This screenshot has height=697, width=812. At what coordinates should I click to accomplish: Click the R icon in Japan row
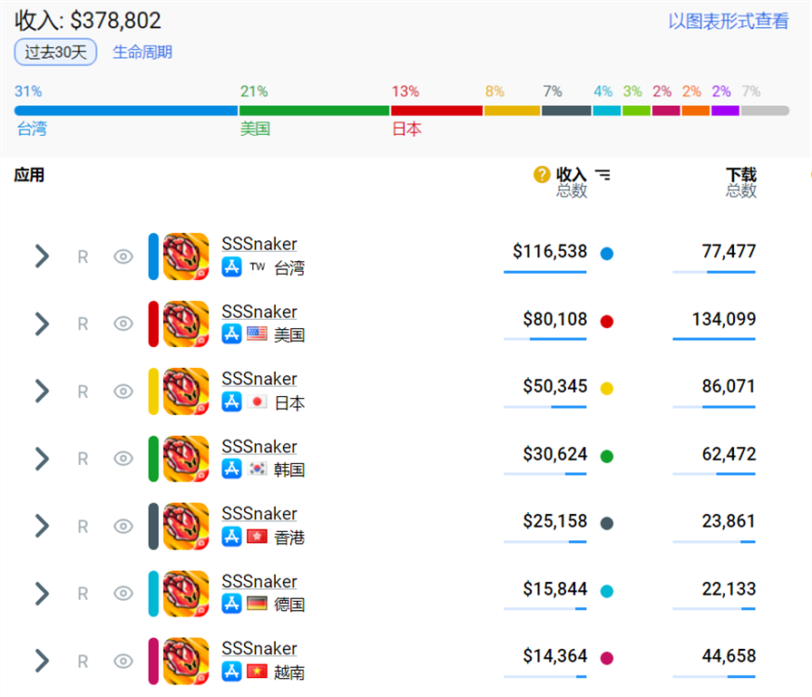(83, 392)
